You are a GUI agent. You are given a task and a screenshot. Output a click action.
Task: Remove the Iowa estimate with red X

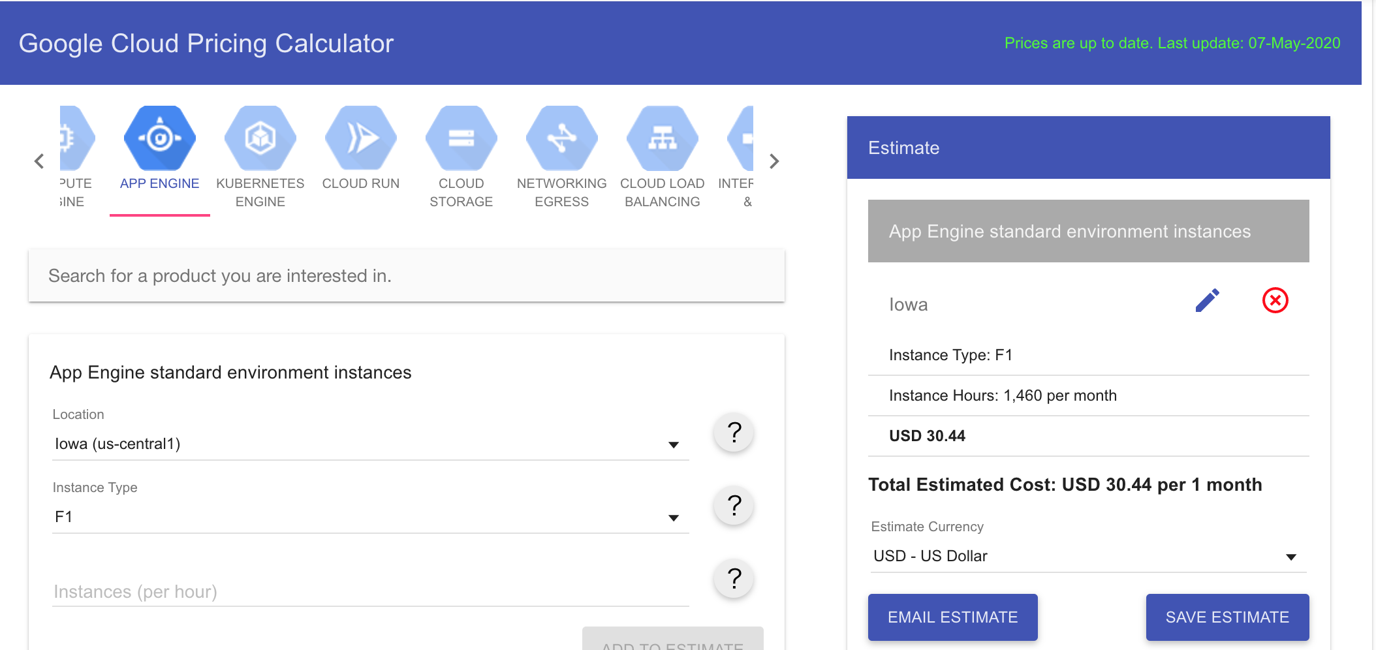click(x=1275, y=300)
